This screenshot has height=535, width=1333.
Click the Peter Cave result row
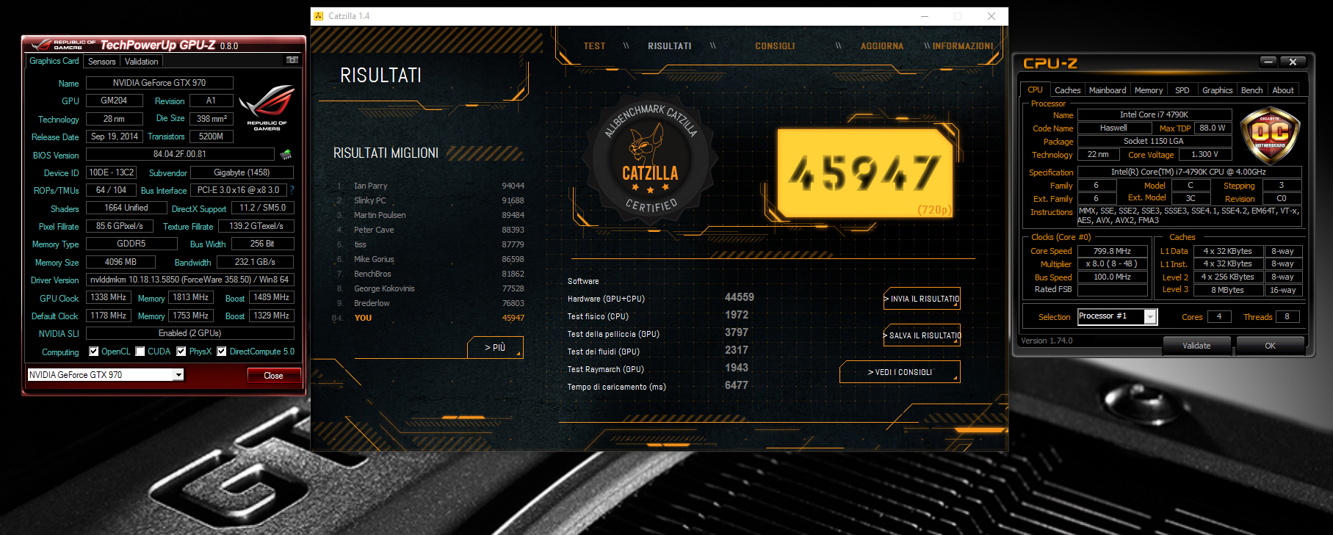point(430,230)
